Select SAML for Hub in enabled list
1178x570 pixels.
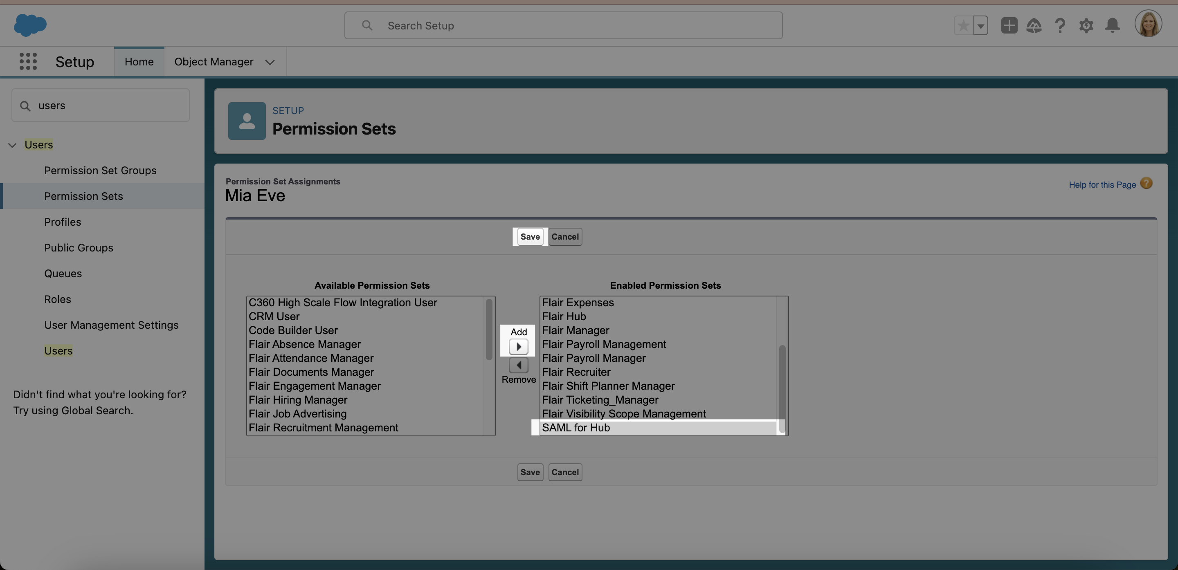point(576,428)
